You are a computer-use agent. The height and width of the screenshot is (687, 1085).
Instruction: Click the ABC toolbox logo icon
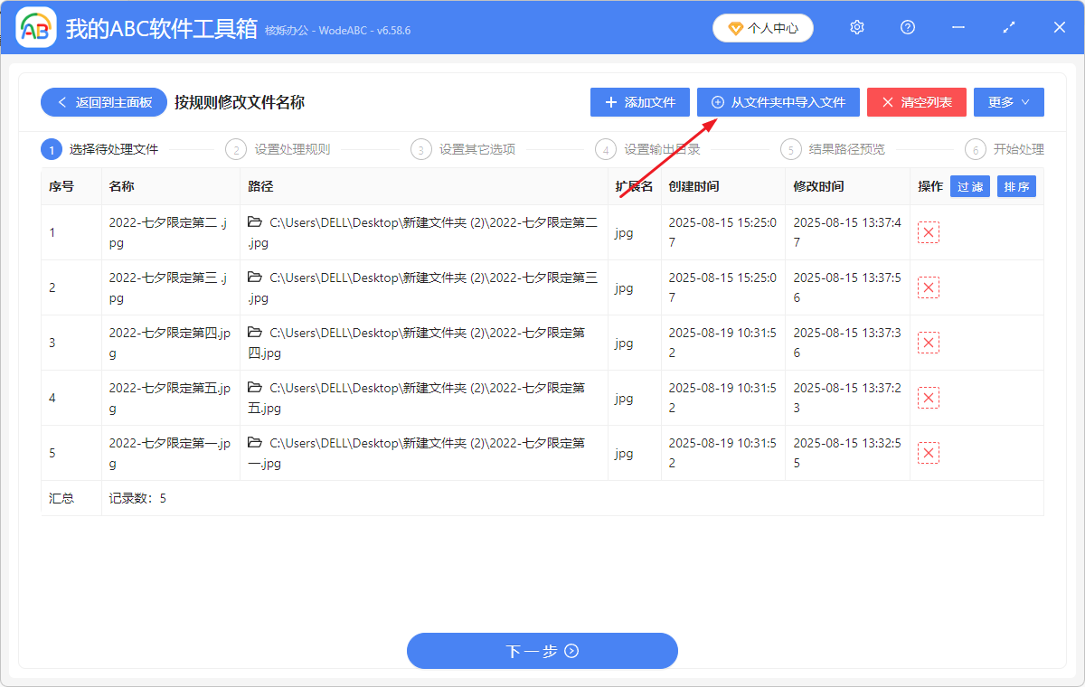[x=35, y=27]
